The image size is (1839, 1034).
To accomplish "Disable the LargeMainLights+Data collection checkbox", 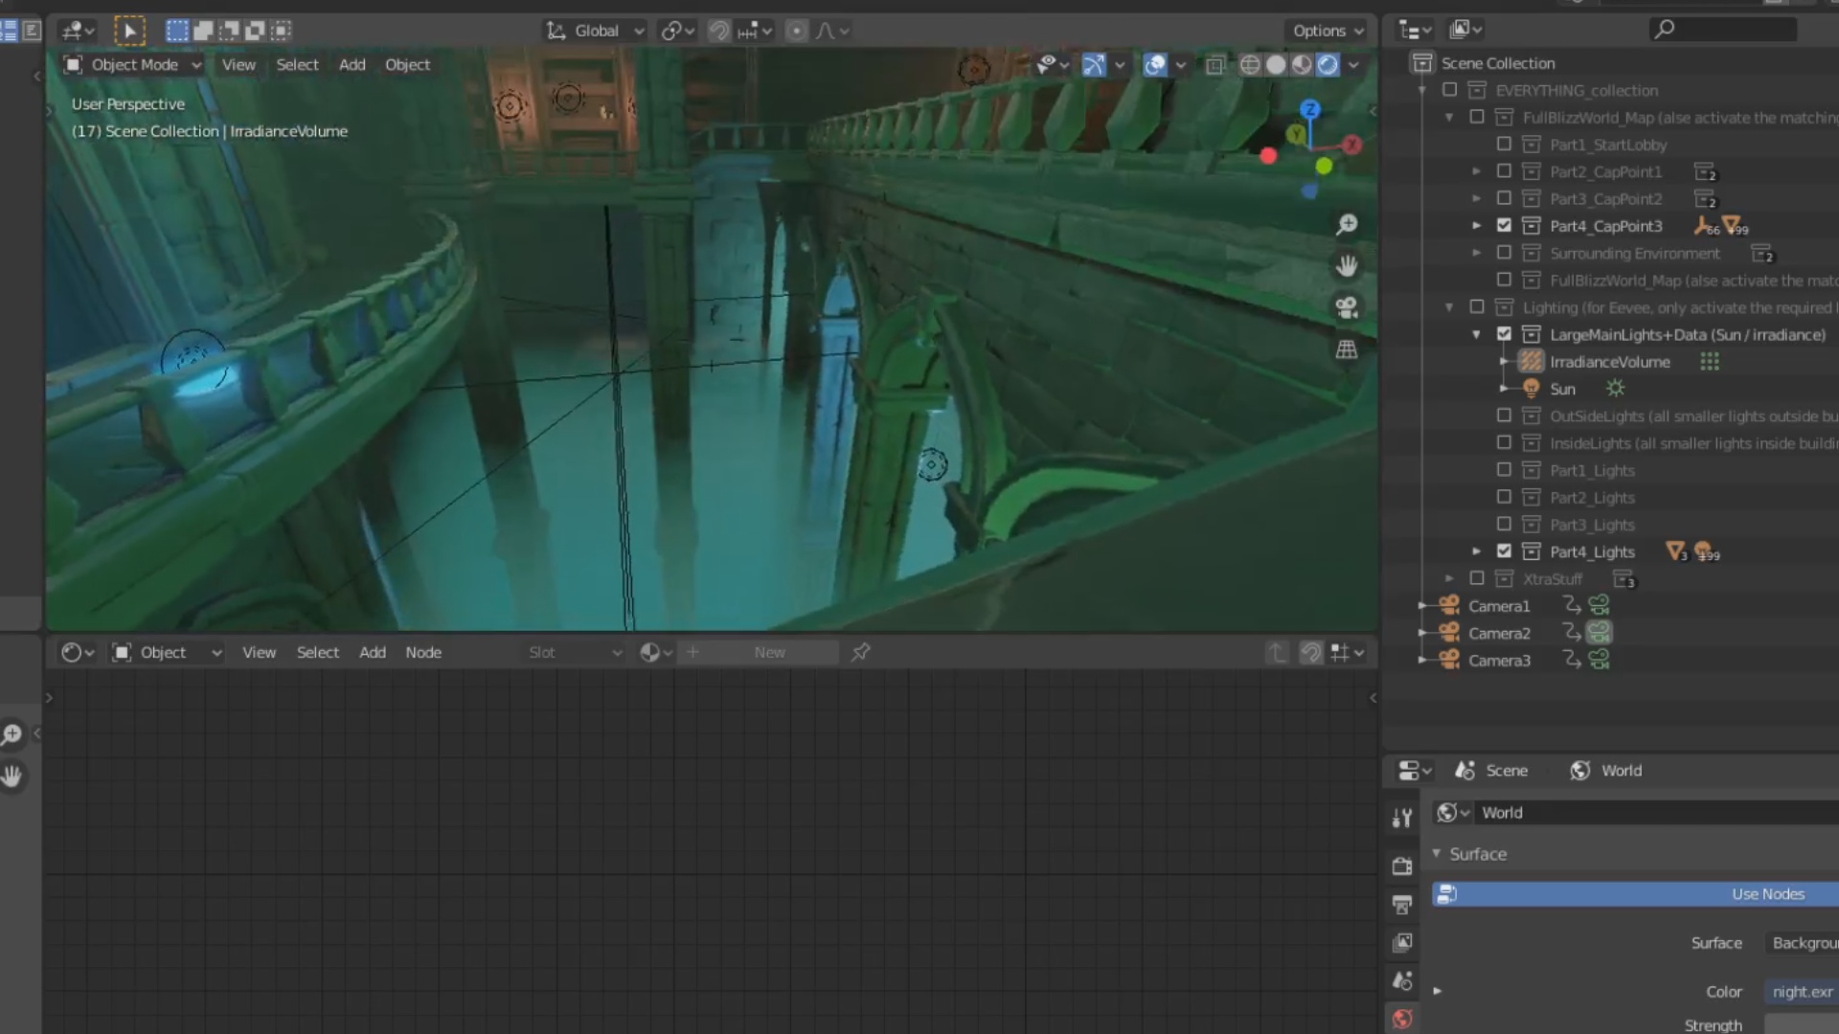I will [x=1504, y=334].
